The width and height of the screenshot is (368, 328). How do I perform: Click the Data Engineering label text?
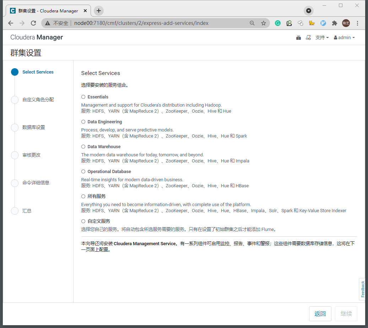[105, 122]
